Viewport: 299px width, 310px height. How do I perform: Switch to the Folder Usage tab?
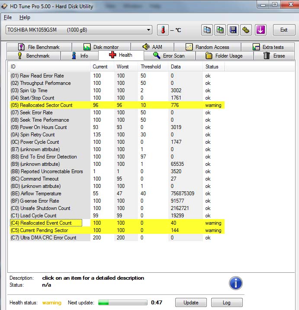point(224,55)
